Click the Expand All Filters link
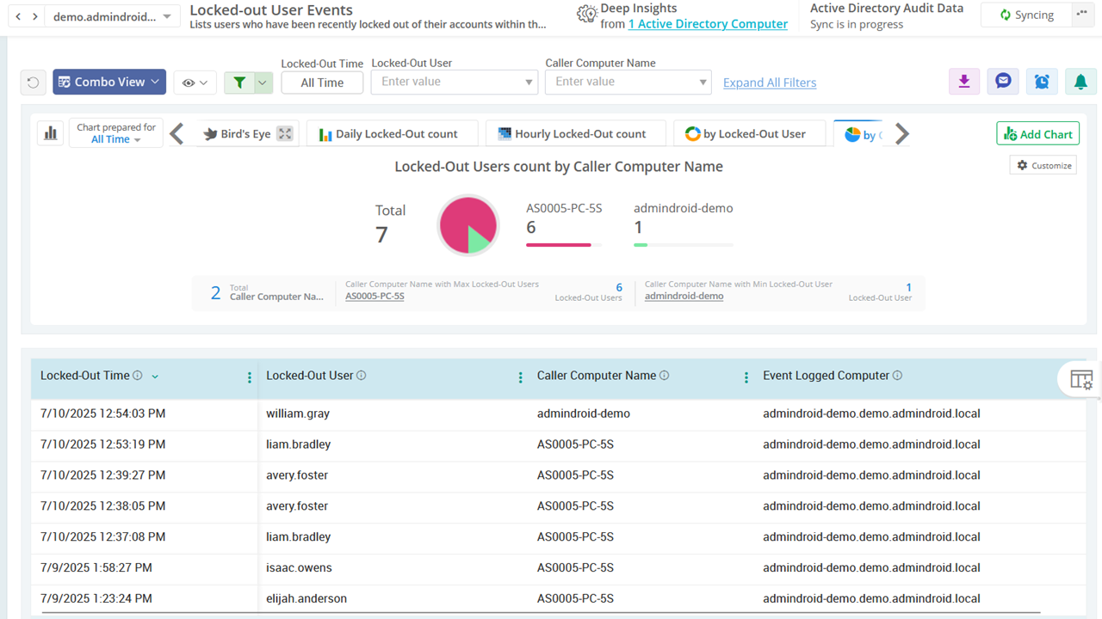Screen dimensions: 1102x619 tap(770, 83)
